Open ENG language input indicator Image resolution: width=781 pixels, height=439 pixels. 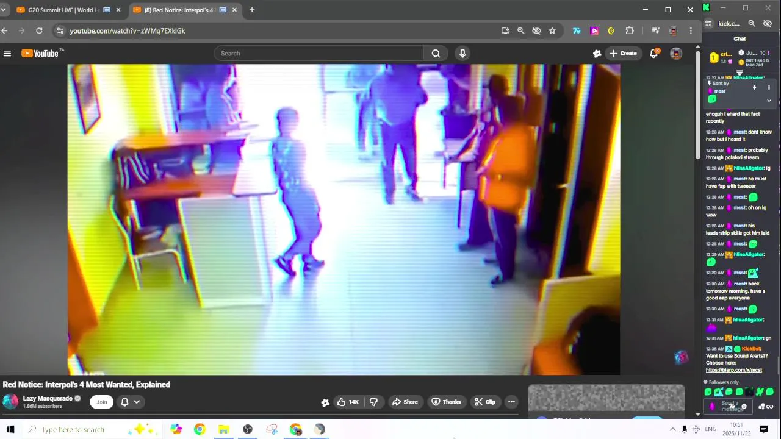point(710,429)
